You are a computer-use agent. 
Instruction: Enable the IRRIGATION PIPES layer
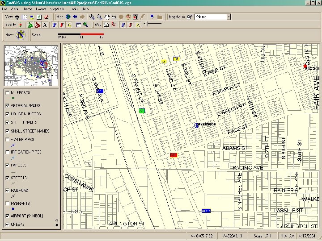coord(8,152)
